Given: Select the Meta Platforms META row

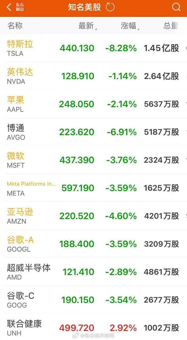Looking at the screenshot, I should coord(93,188).
